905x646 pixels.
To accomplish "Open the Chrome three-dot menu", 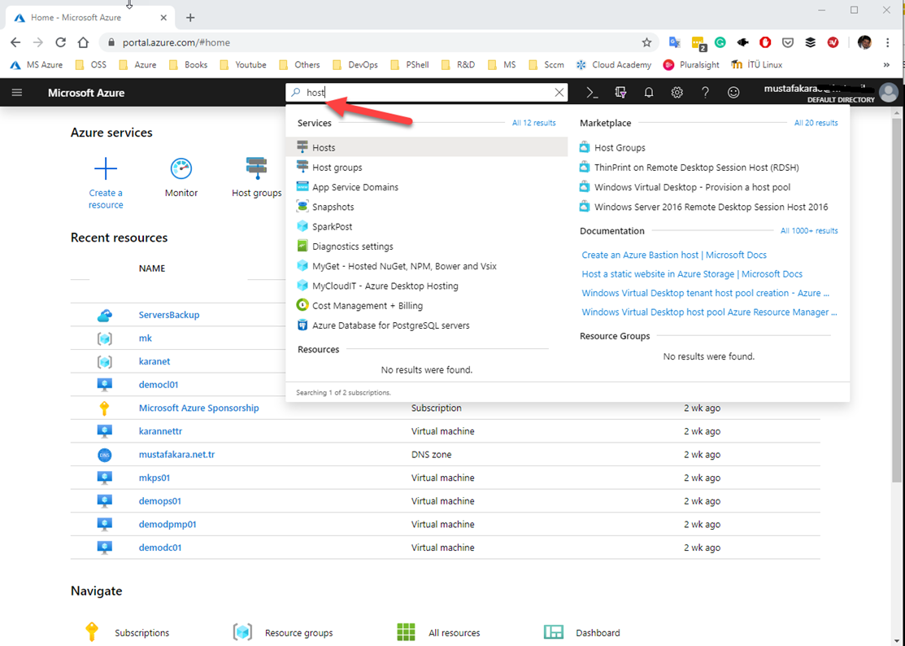I will click(x=888, y=42).
